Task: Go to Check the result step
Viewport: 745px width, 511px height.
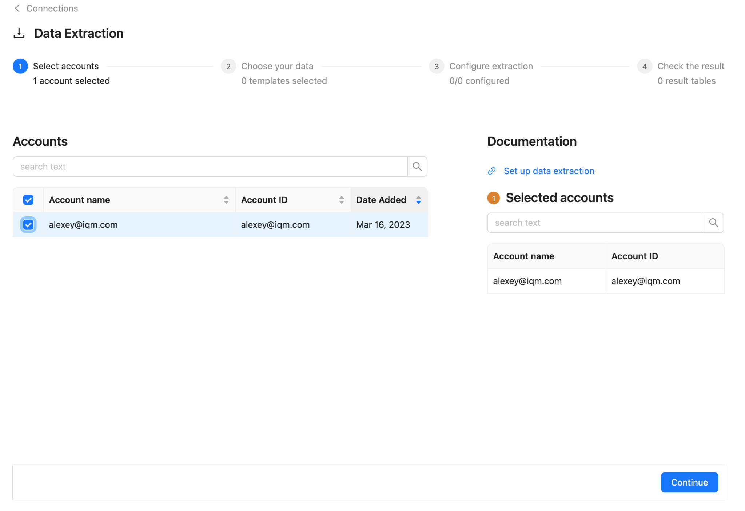Action: (x=690, y=66)
